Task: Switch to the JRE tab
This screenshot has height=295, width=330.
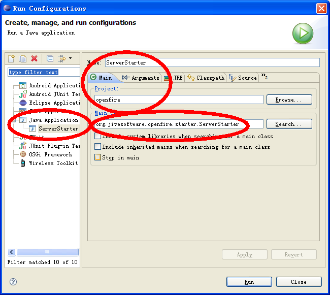Action: [173, 78]
